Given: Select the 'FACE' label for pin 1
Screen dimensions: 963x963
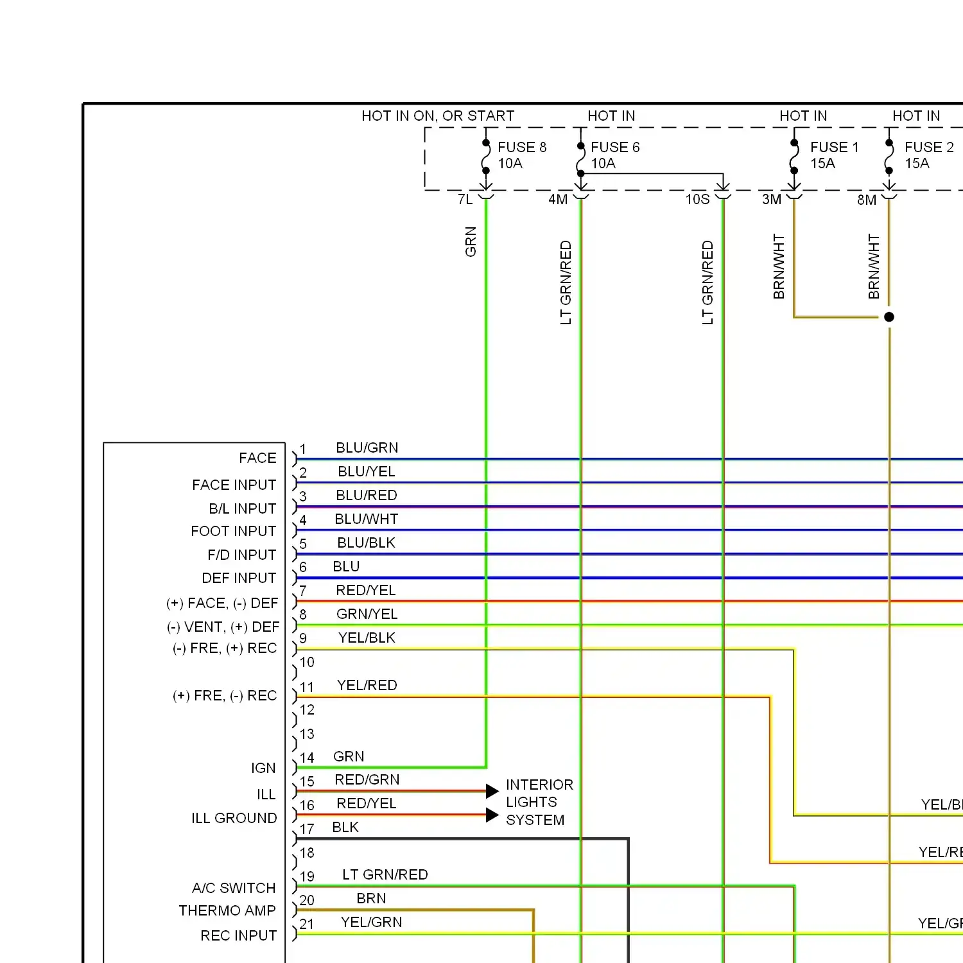Looking at the screenshot, I should [257, 458].
